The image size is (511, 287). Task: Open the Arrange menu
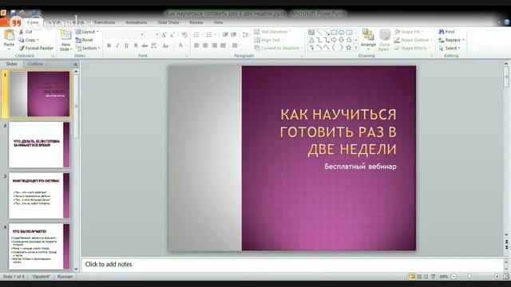(368, 40)
